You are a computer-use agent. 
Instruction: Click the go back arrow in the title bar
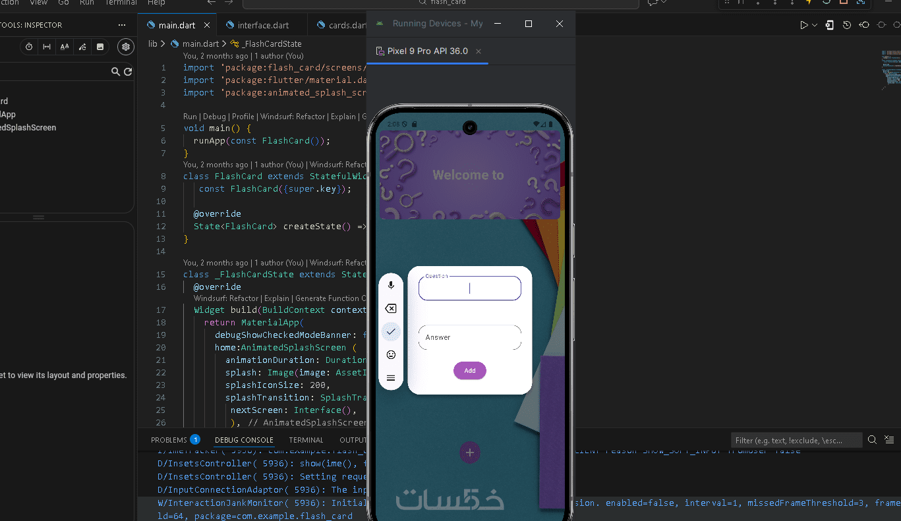point(212,3)
